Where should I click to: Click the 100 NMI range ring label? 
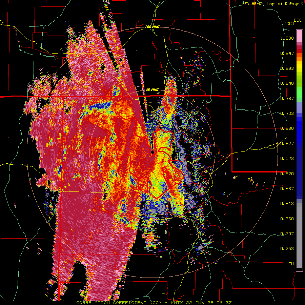pyautogui.click(x=152, y=27)
